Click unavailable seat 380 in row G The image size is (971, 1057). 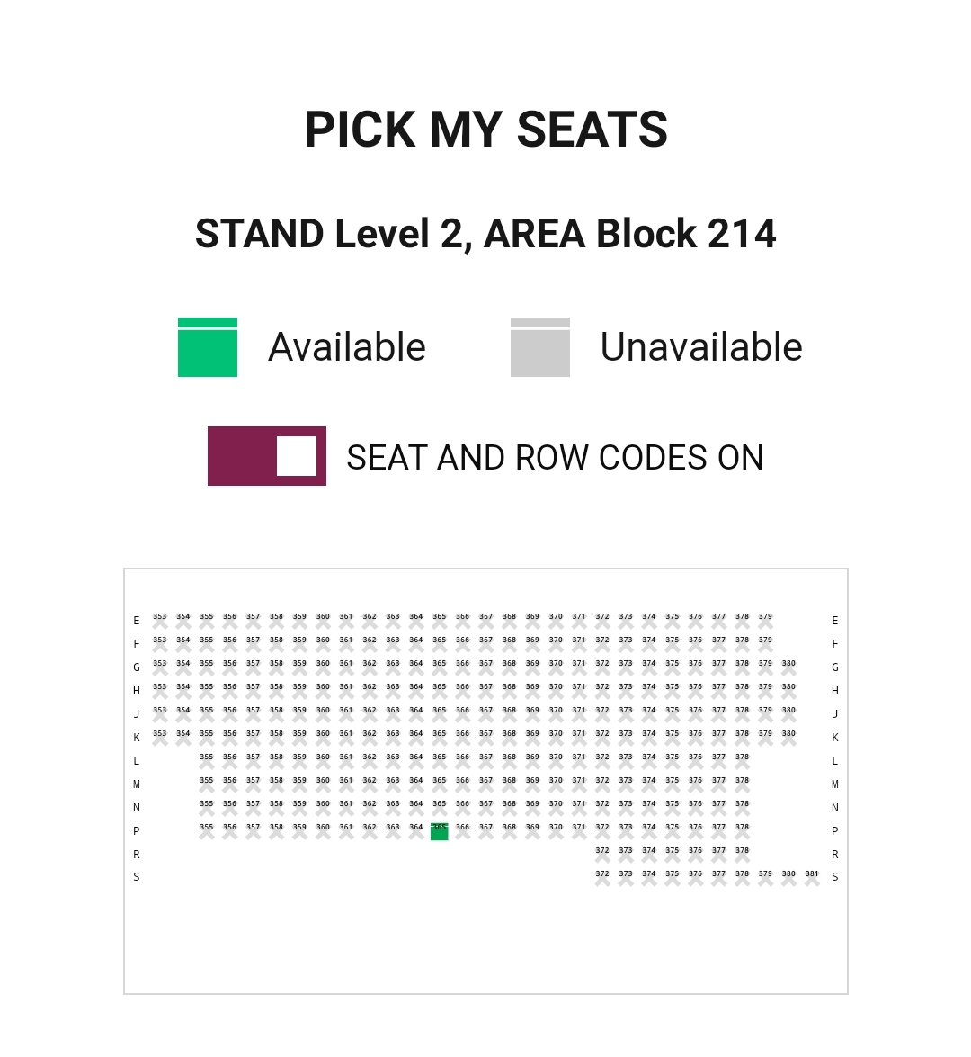click(788, 668)
